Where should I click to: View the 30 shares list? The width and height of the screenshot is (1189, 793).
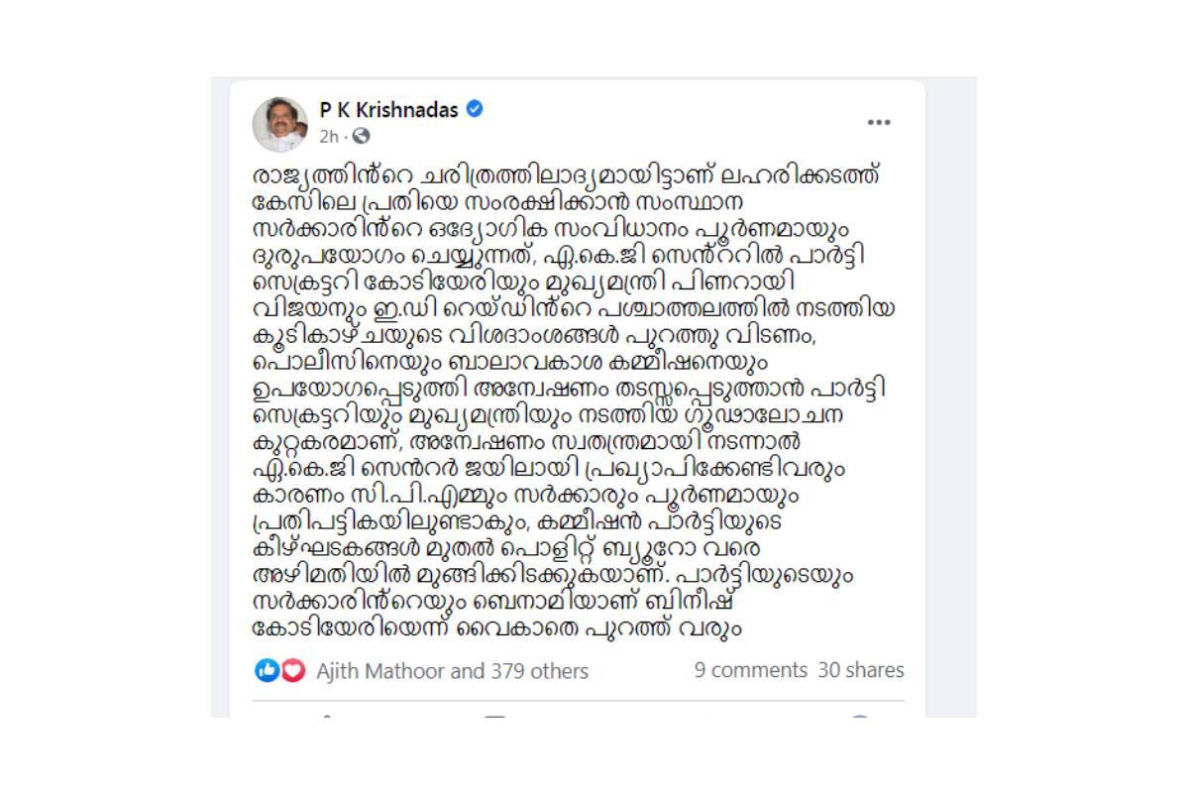861,670
